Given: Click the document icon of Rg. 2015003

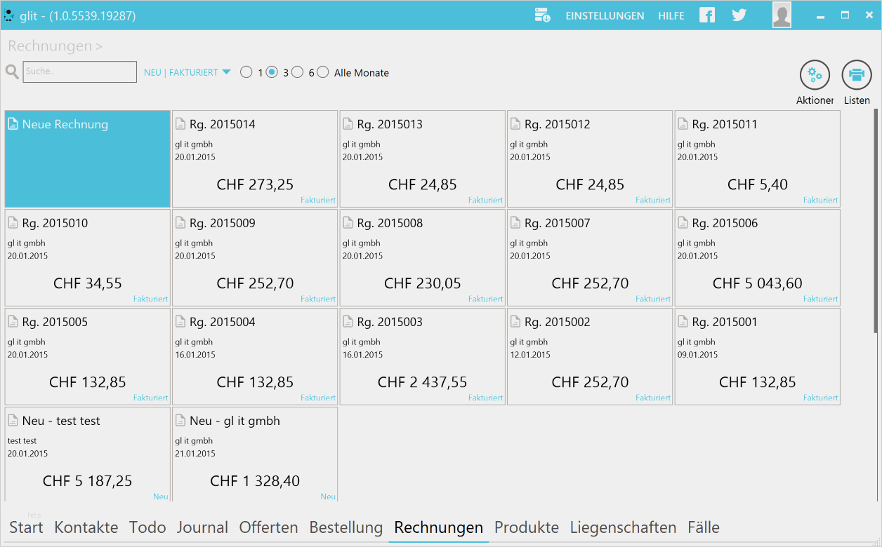Looking at the screenshot, I should coord(348,322).
